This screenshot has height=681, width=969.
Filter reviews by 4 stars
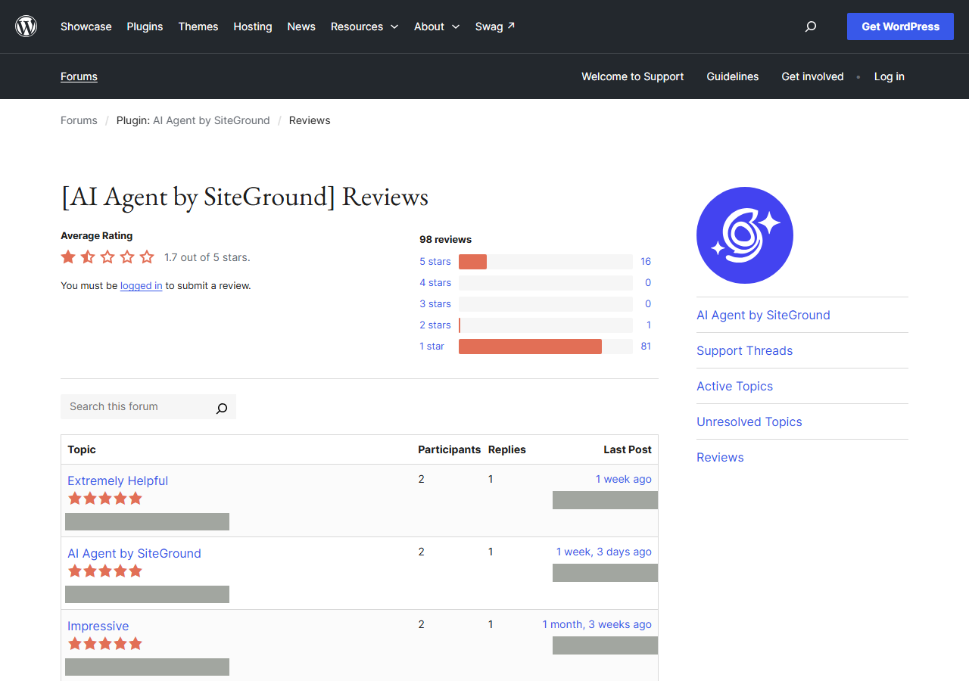435,283
